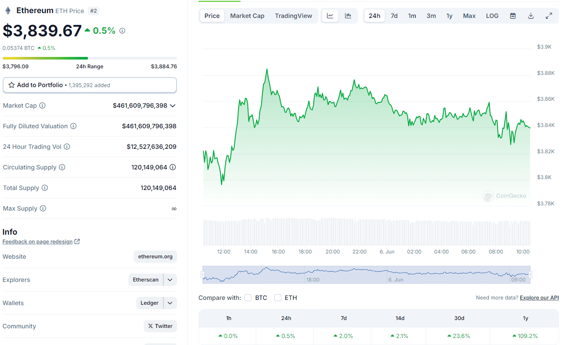
Task: Click the $12,527,636,209 trading volume value
Action: coord(152,147)
